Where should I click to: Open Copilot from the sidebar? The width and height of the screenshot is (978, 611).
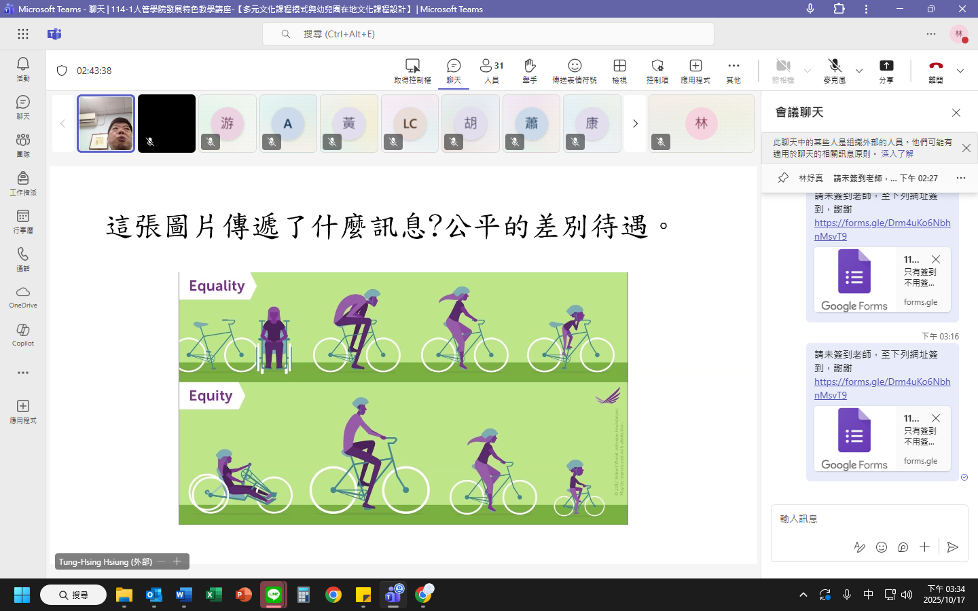coord(23,334)
